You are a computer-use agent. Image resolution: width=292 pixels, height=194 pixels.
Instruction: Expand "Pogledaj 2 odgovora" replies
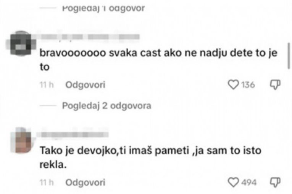tap(106, 106)
